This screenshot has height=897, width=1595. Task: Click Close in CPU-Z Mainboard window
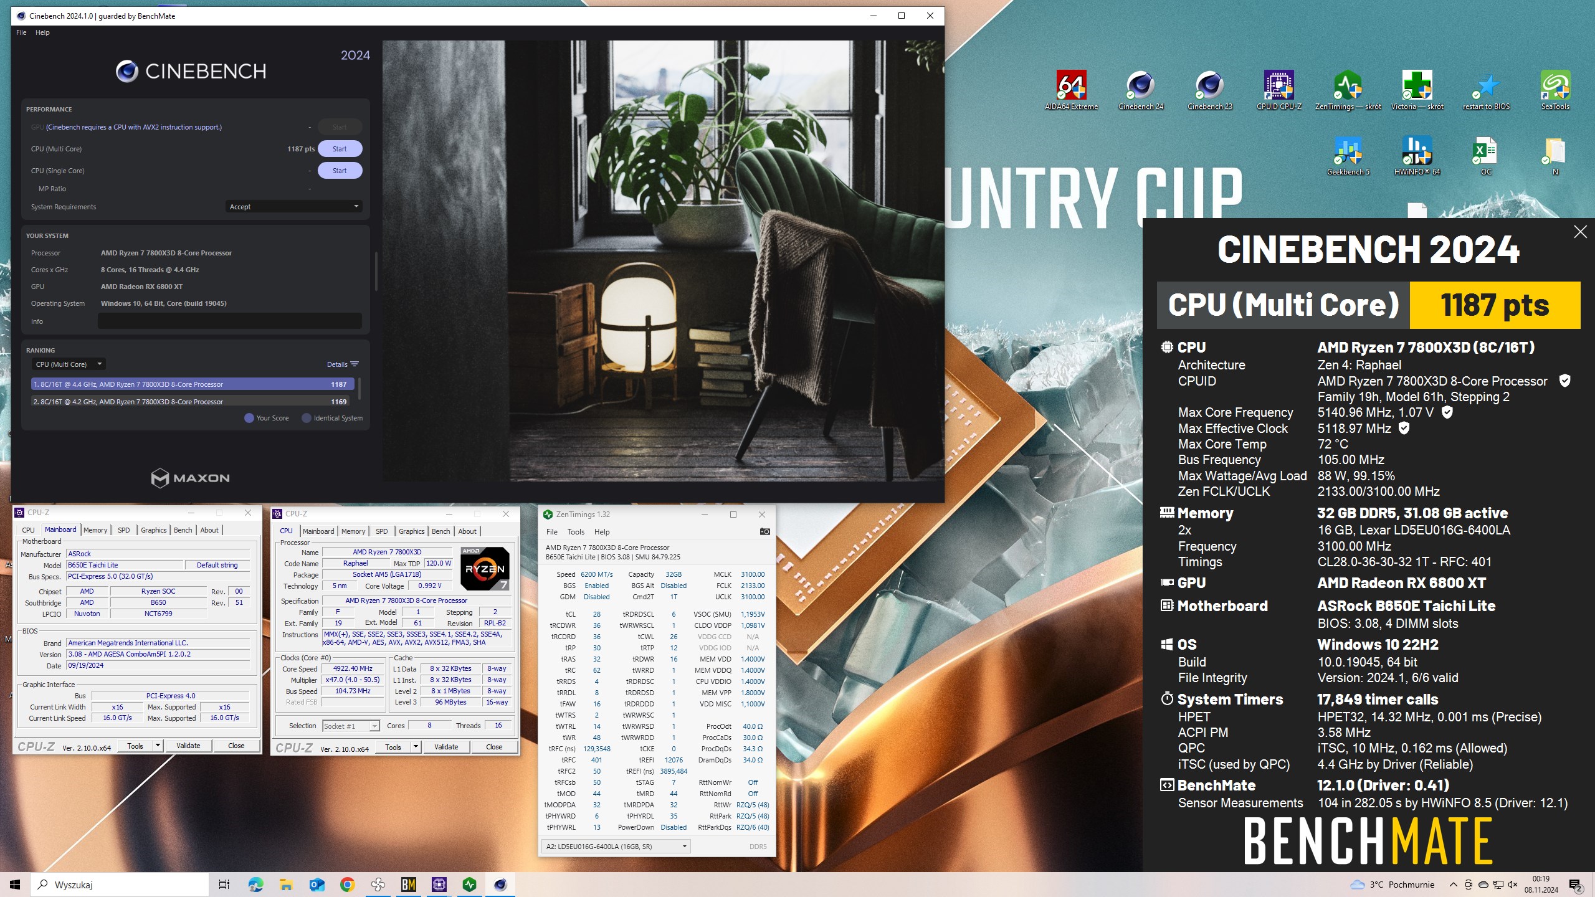pos(236,746)
